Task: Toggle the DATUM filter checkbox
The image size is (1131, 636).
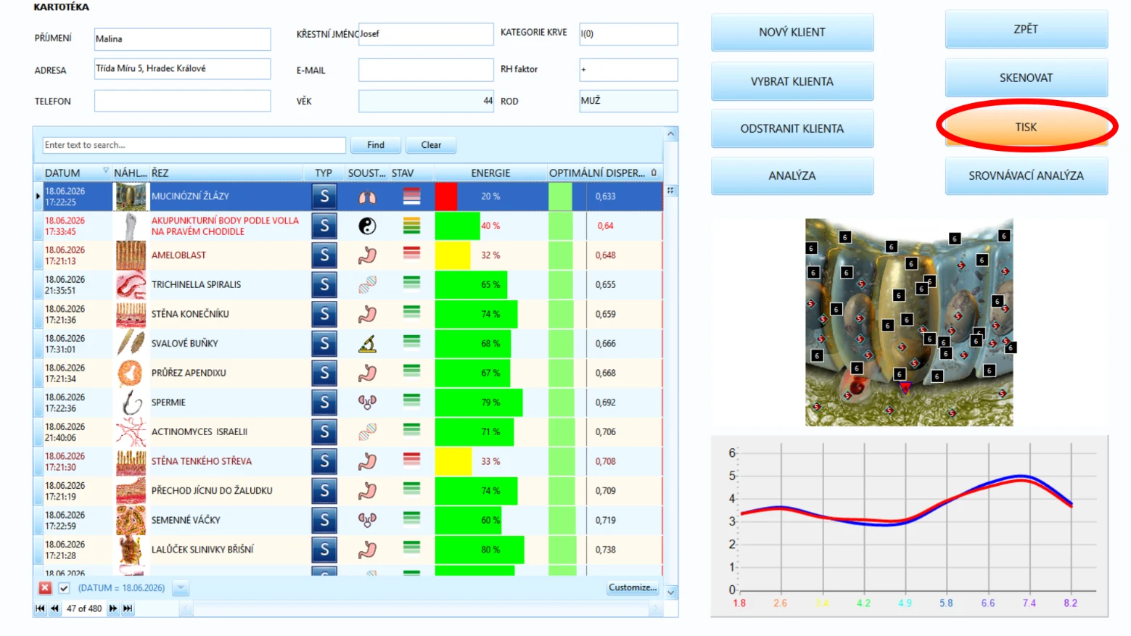Action: [x=64, y=588]
